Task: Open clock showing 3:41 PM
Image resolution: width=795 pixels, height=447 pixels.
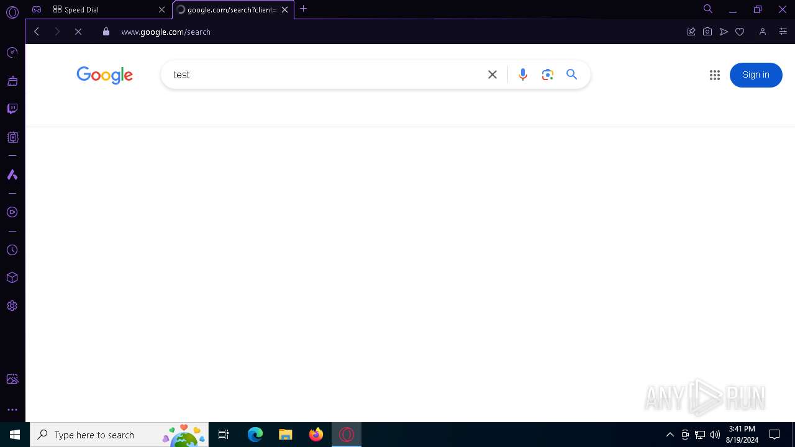Action: pyautogui.click(x=742, y=435)
